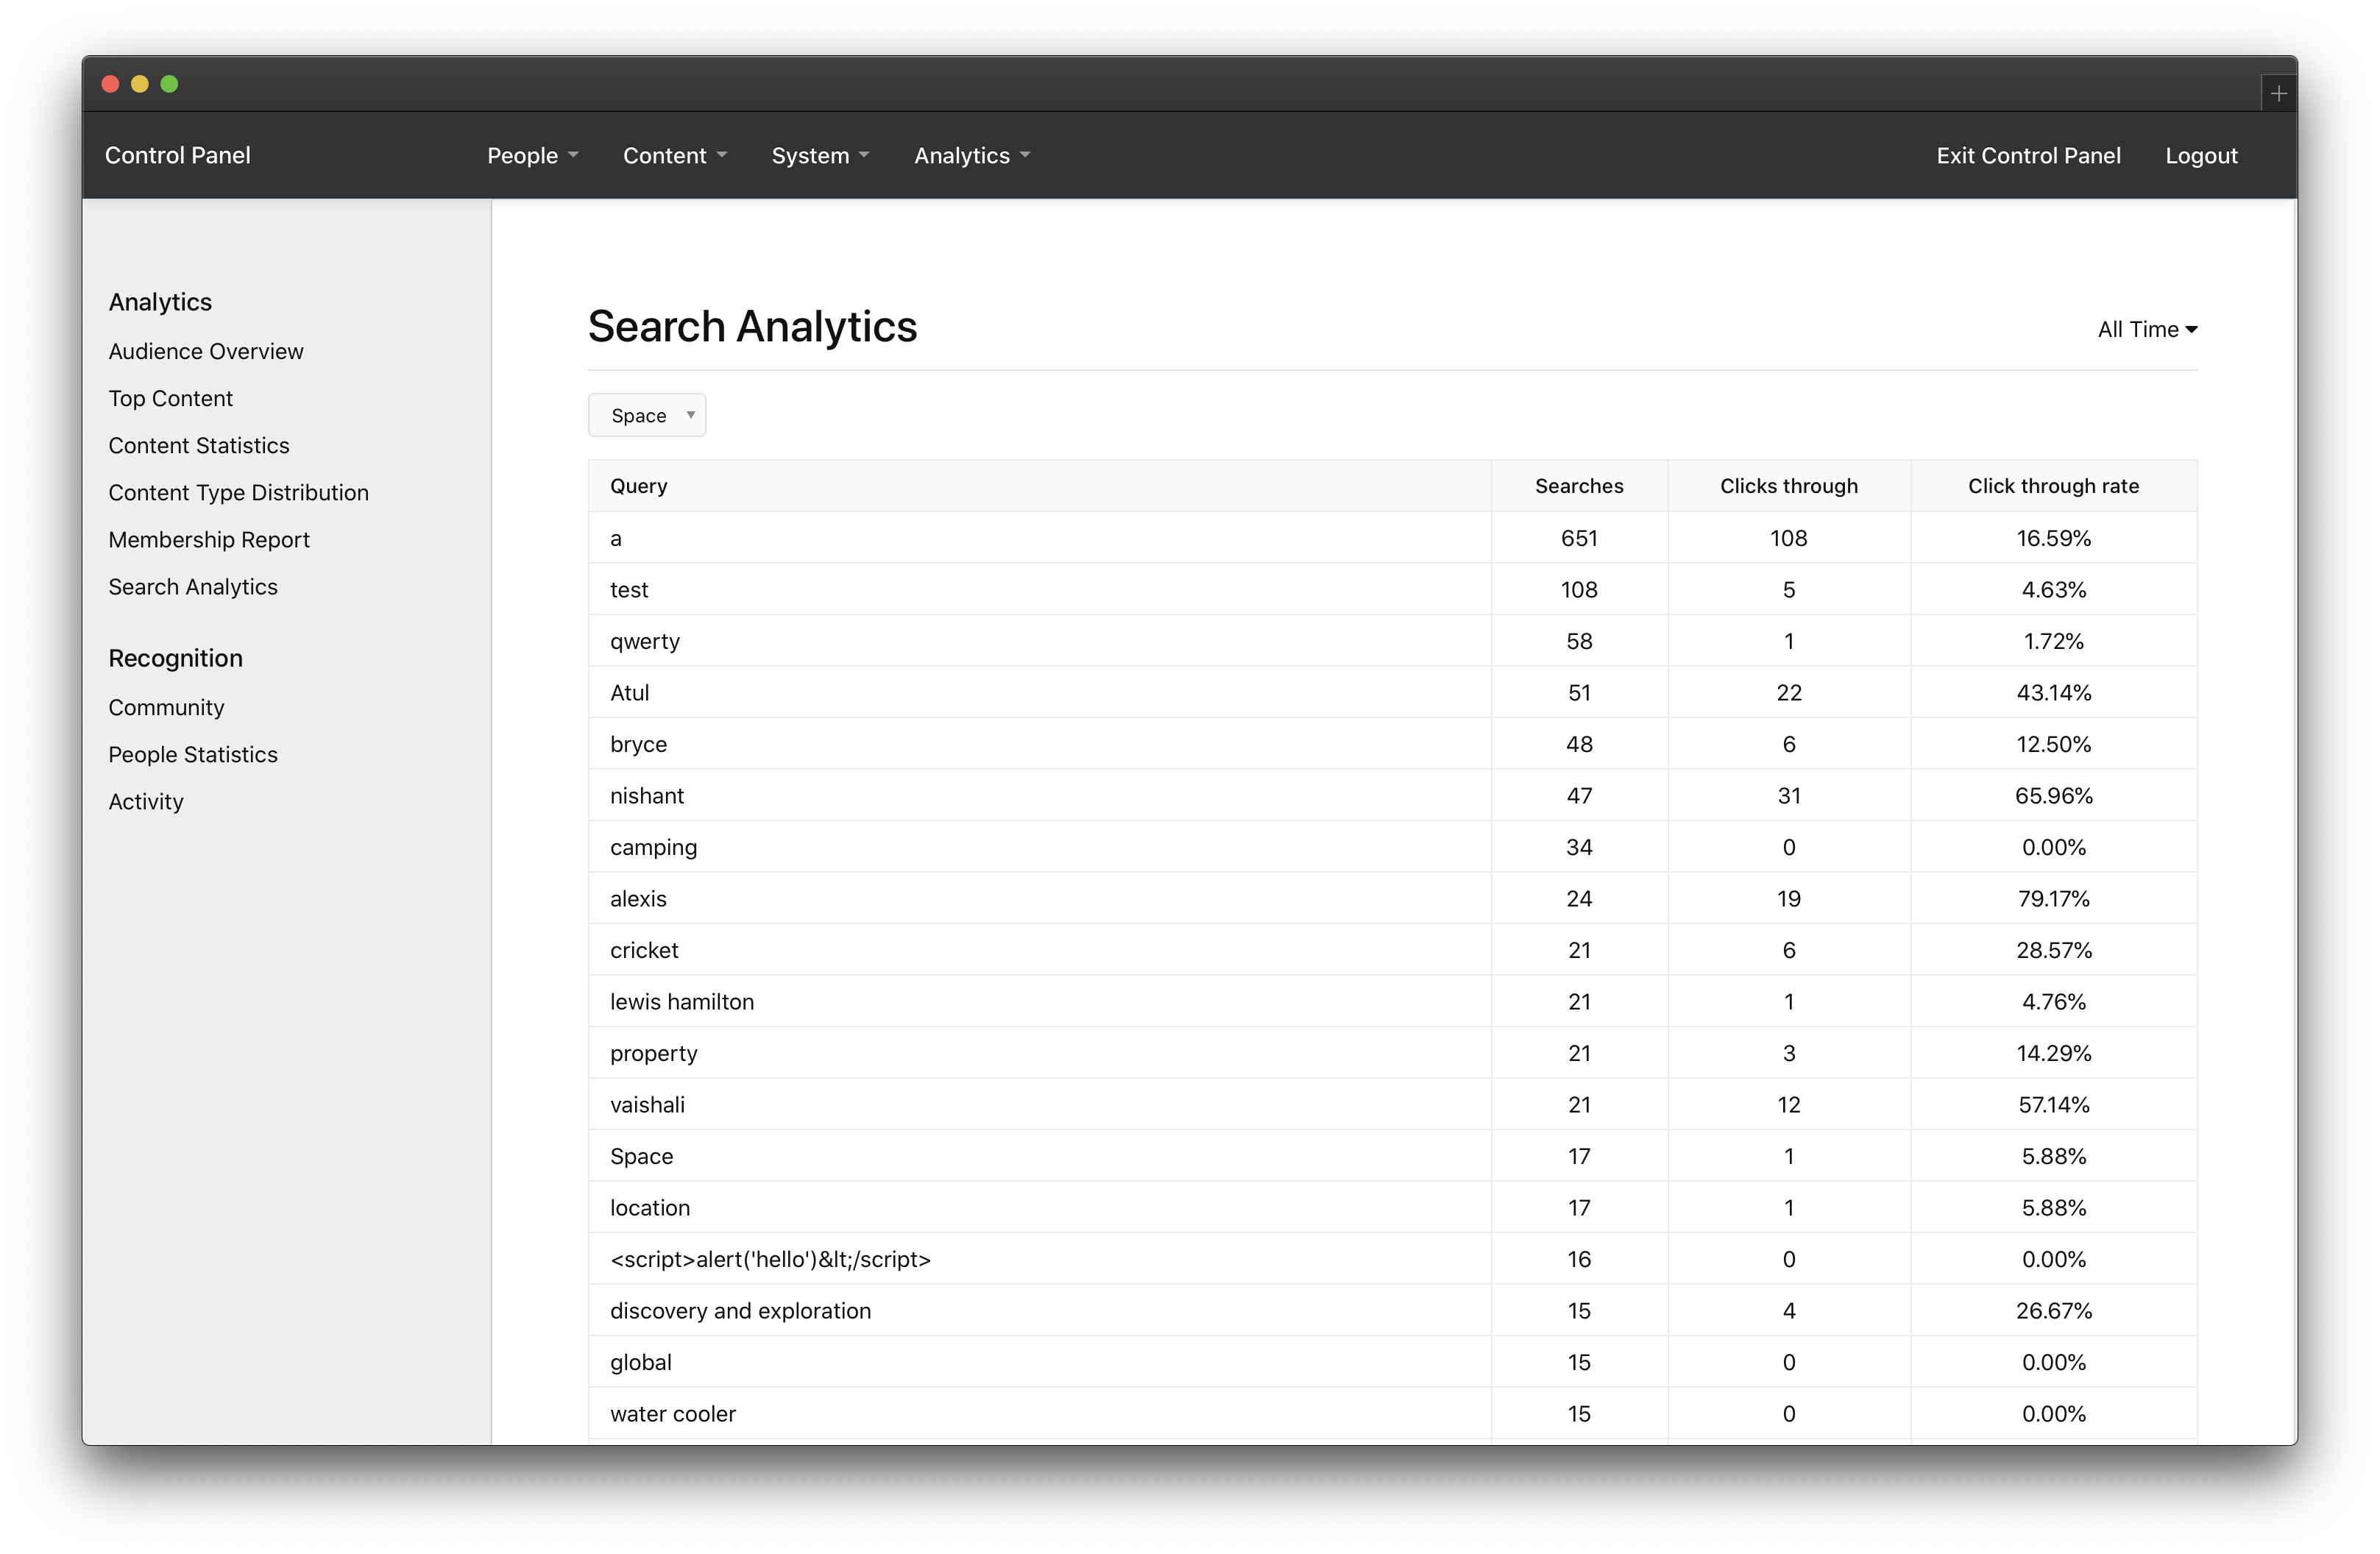Open Activity in sidebar

pyautogui.click(x=146, y=801)
